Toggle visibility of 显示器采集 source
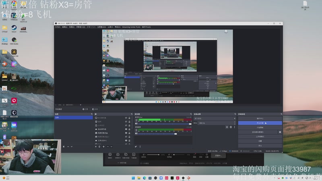The image size is (322, 181). coord(126,118)
